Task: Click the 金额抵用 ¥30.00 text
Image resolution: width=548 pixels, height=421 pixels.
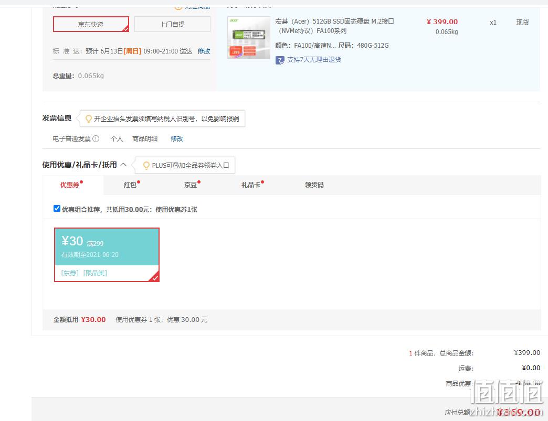Action: pos(79,319)
